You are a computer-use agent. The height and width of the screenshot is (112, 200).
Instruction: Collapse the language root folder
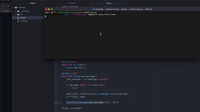pyautogui.click(x=13, y=7)
